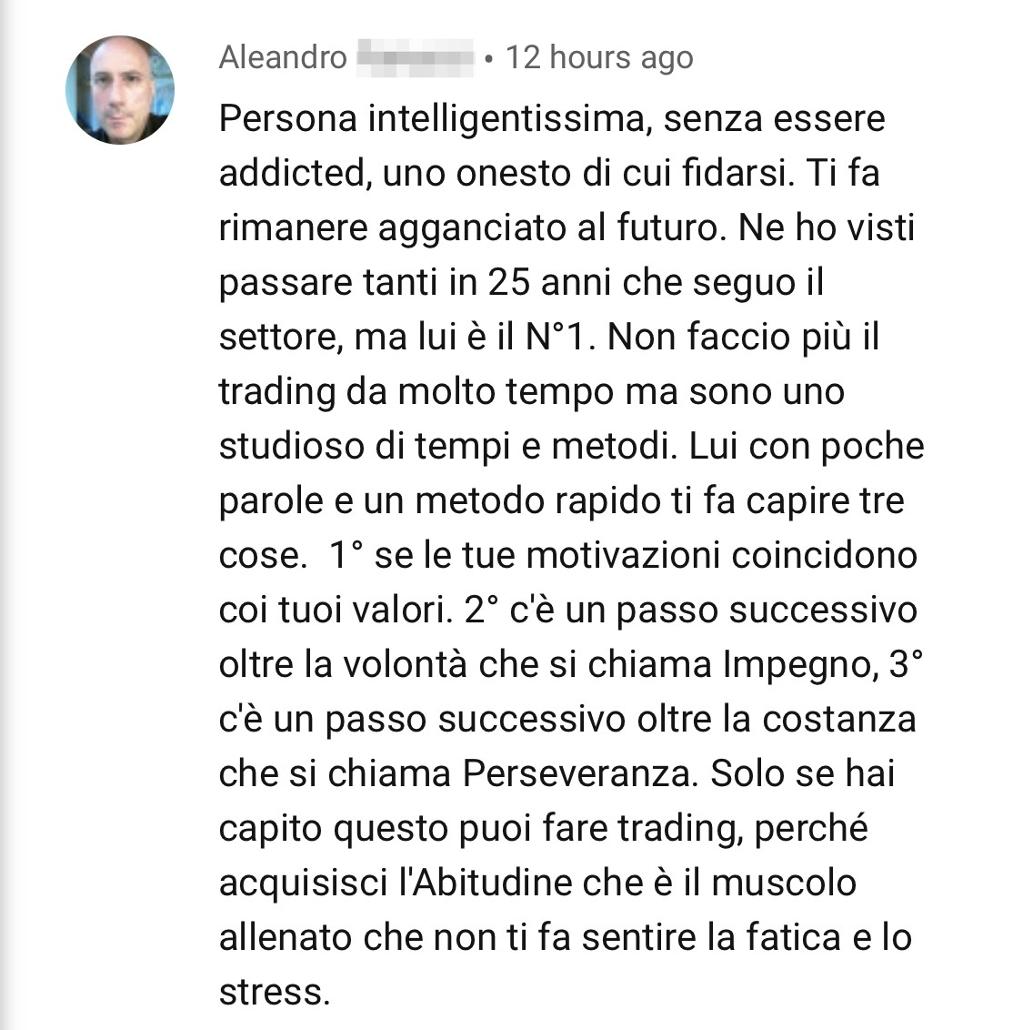Click the dot separator before the timestamp
The width and height of the screenshot is (1023, 1030).
click(488, 59)
